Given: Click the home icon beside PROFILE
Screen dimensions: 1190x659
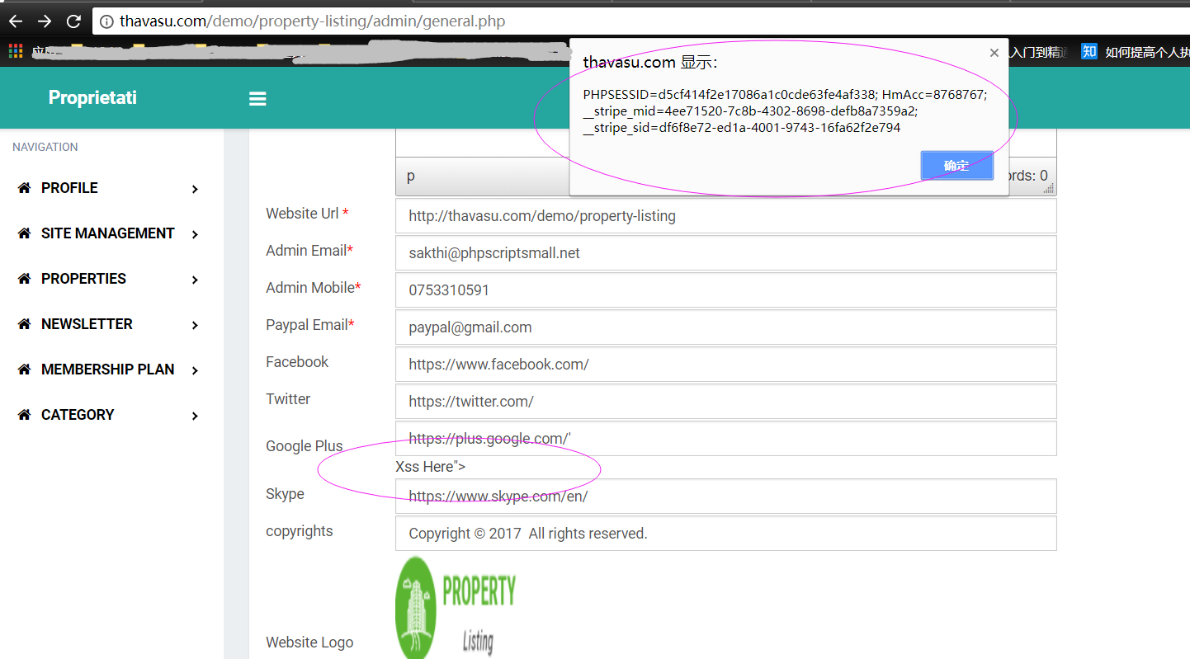Looking at the screenshot, I should click(x=24, y=188).
